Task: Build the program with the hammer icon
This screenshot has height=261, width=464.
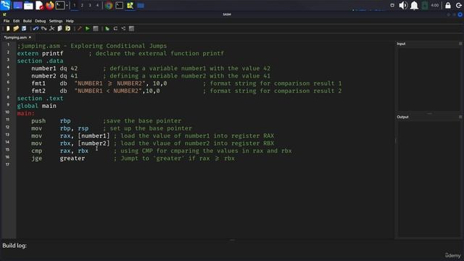Action: [x=79, y=29]
